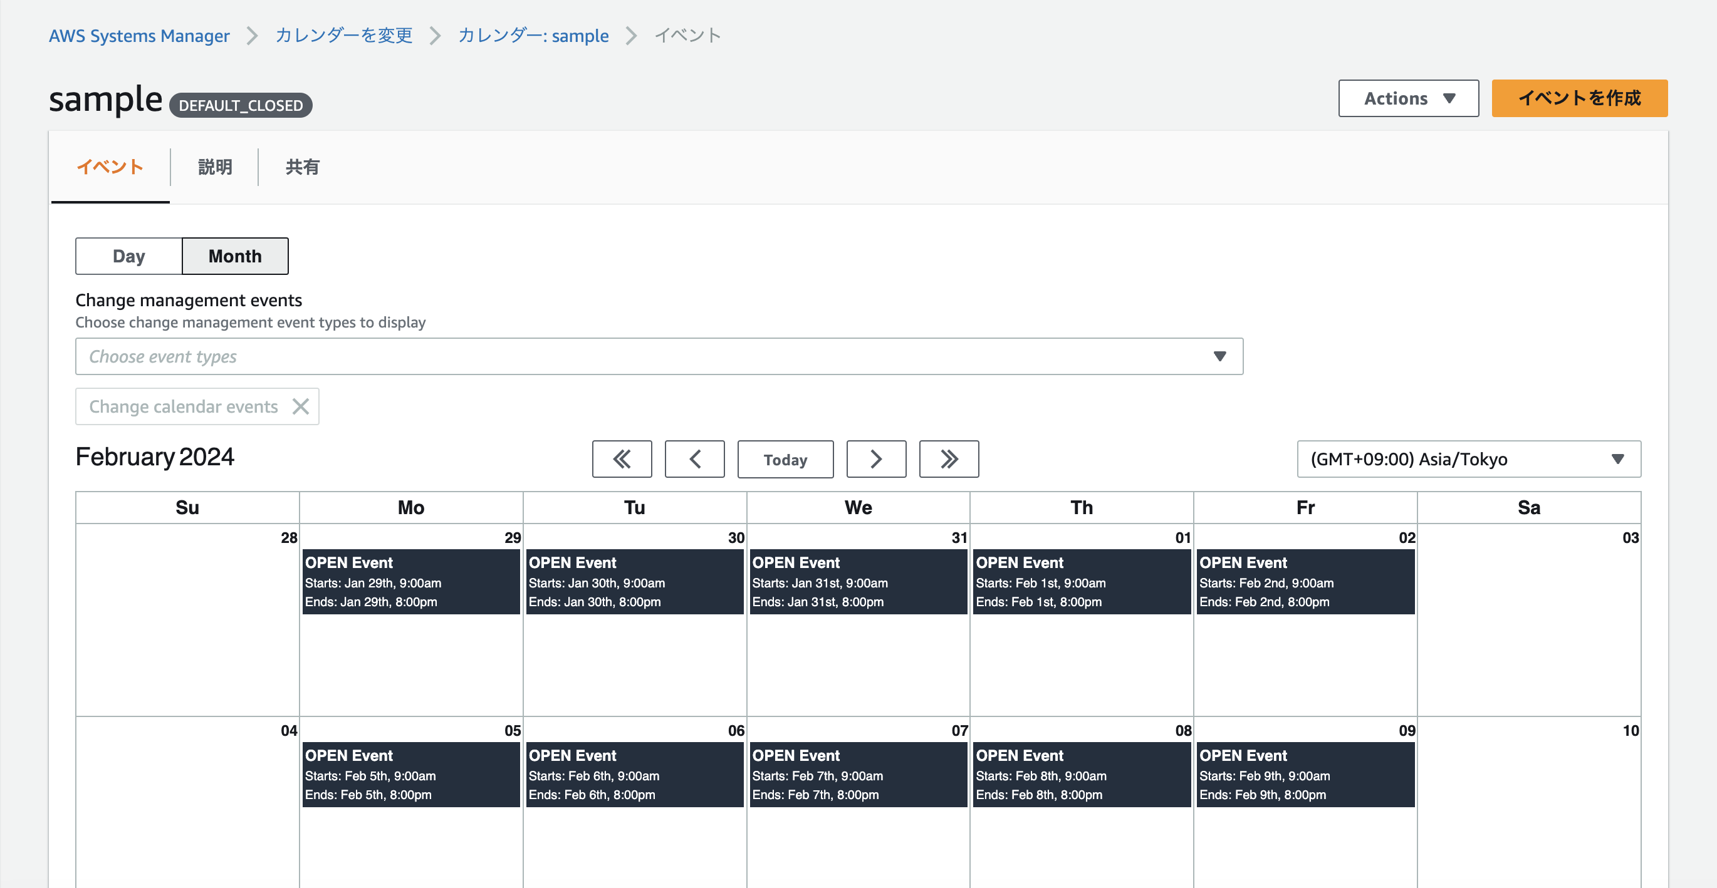This screenshot has width=1717, height=888.
Task: Click the Actions button caret icon
Action: 1448,98
